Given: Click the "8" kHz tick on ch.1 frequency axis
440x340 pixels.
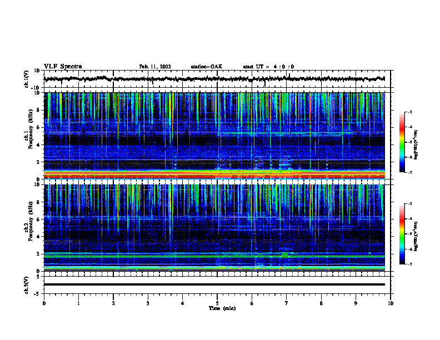Looking at the screenshot, I should 38,110.
